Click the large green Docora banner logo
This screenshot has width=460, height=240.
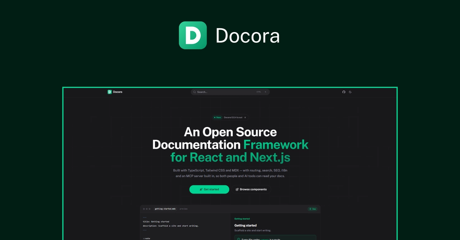tap(193, 35)
